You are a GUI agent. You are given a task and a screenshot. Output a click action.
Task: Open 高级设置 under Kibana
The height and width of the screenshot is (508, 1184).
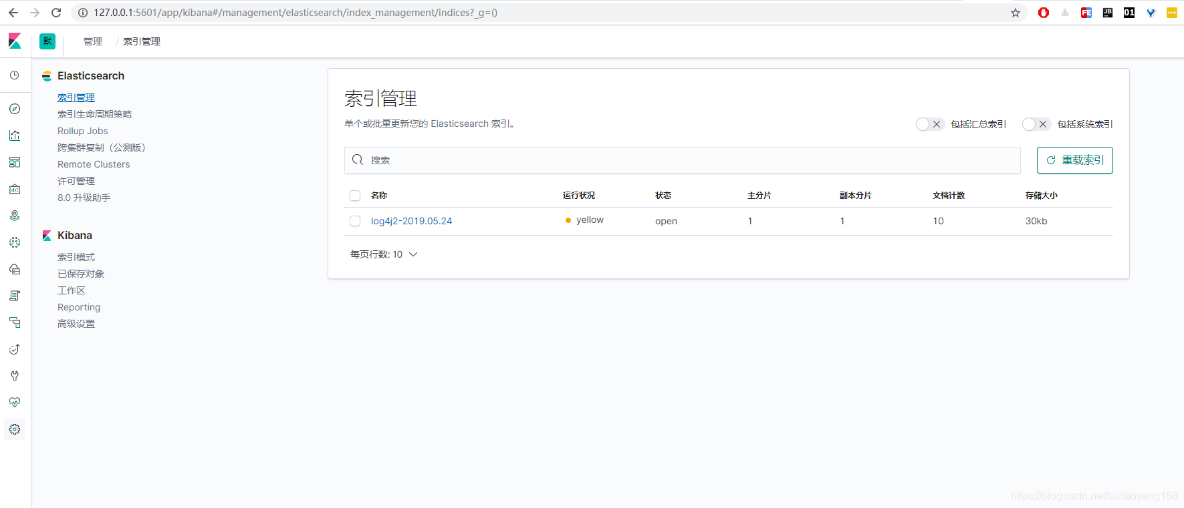click(76, 324)
